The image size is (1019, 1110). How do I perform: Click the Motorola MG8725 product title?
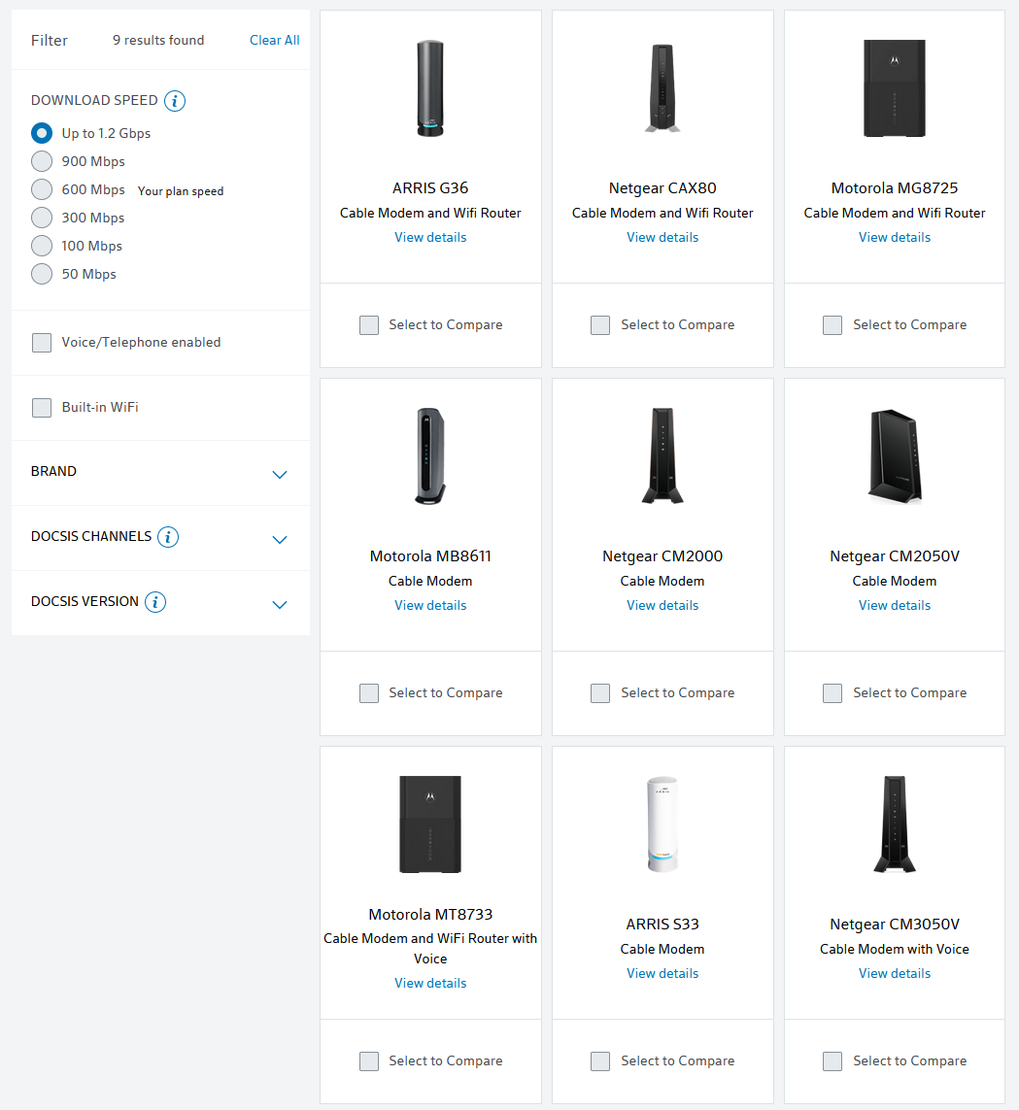[x=895, y=188]
